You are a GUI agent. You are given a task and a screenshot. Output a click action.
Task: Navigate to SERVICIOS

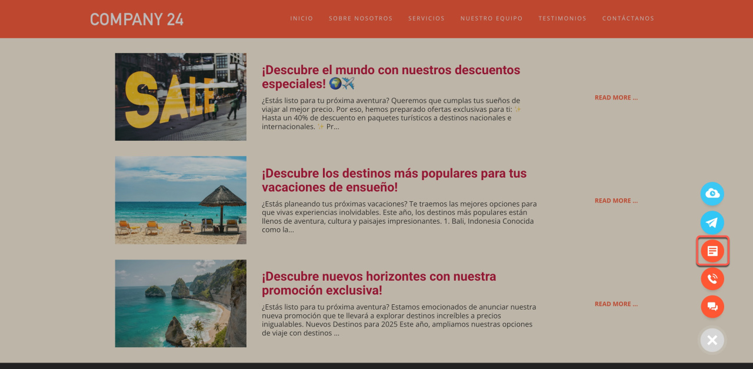pyautogui.click(x=427, y=18)
